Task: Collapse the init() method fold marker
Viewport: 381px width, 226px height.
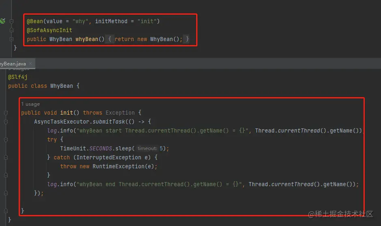Action: tap(6, 113)
